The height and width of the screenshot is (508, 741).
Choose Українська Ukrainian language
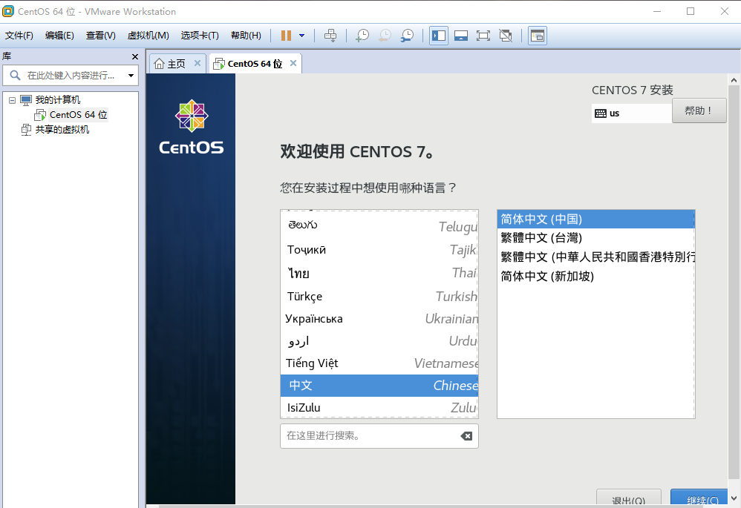pyautogui.click(x=379, y=319)
